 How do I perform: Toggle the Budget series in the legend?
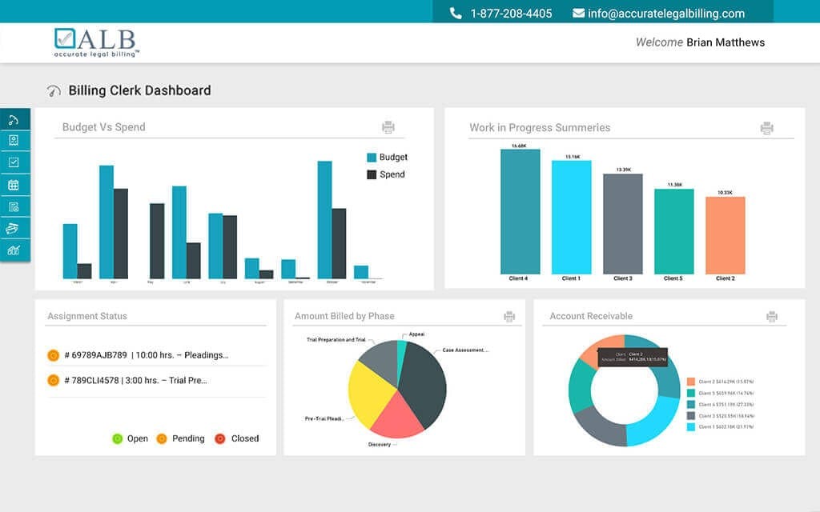[x=384, y=158]
